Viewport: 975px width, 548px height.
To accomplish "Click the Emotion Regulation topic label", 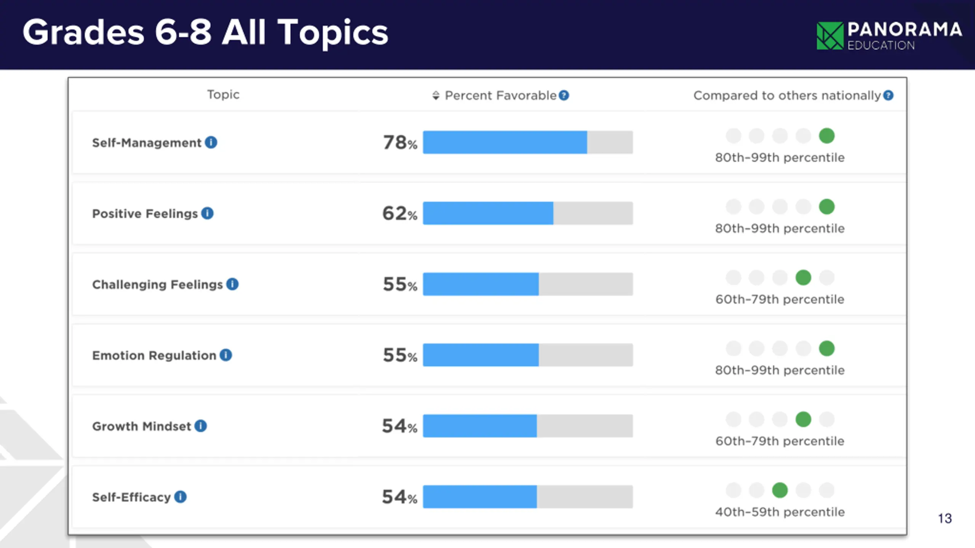I will [154, 355].
